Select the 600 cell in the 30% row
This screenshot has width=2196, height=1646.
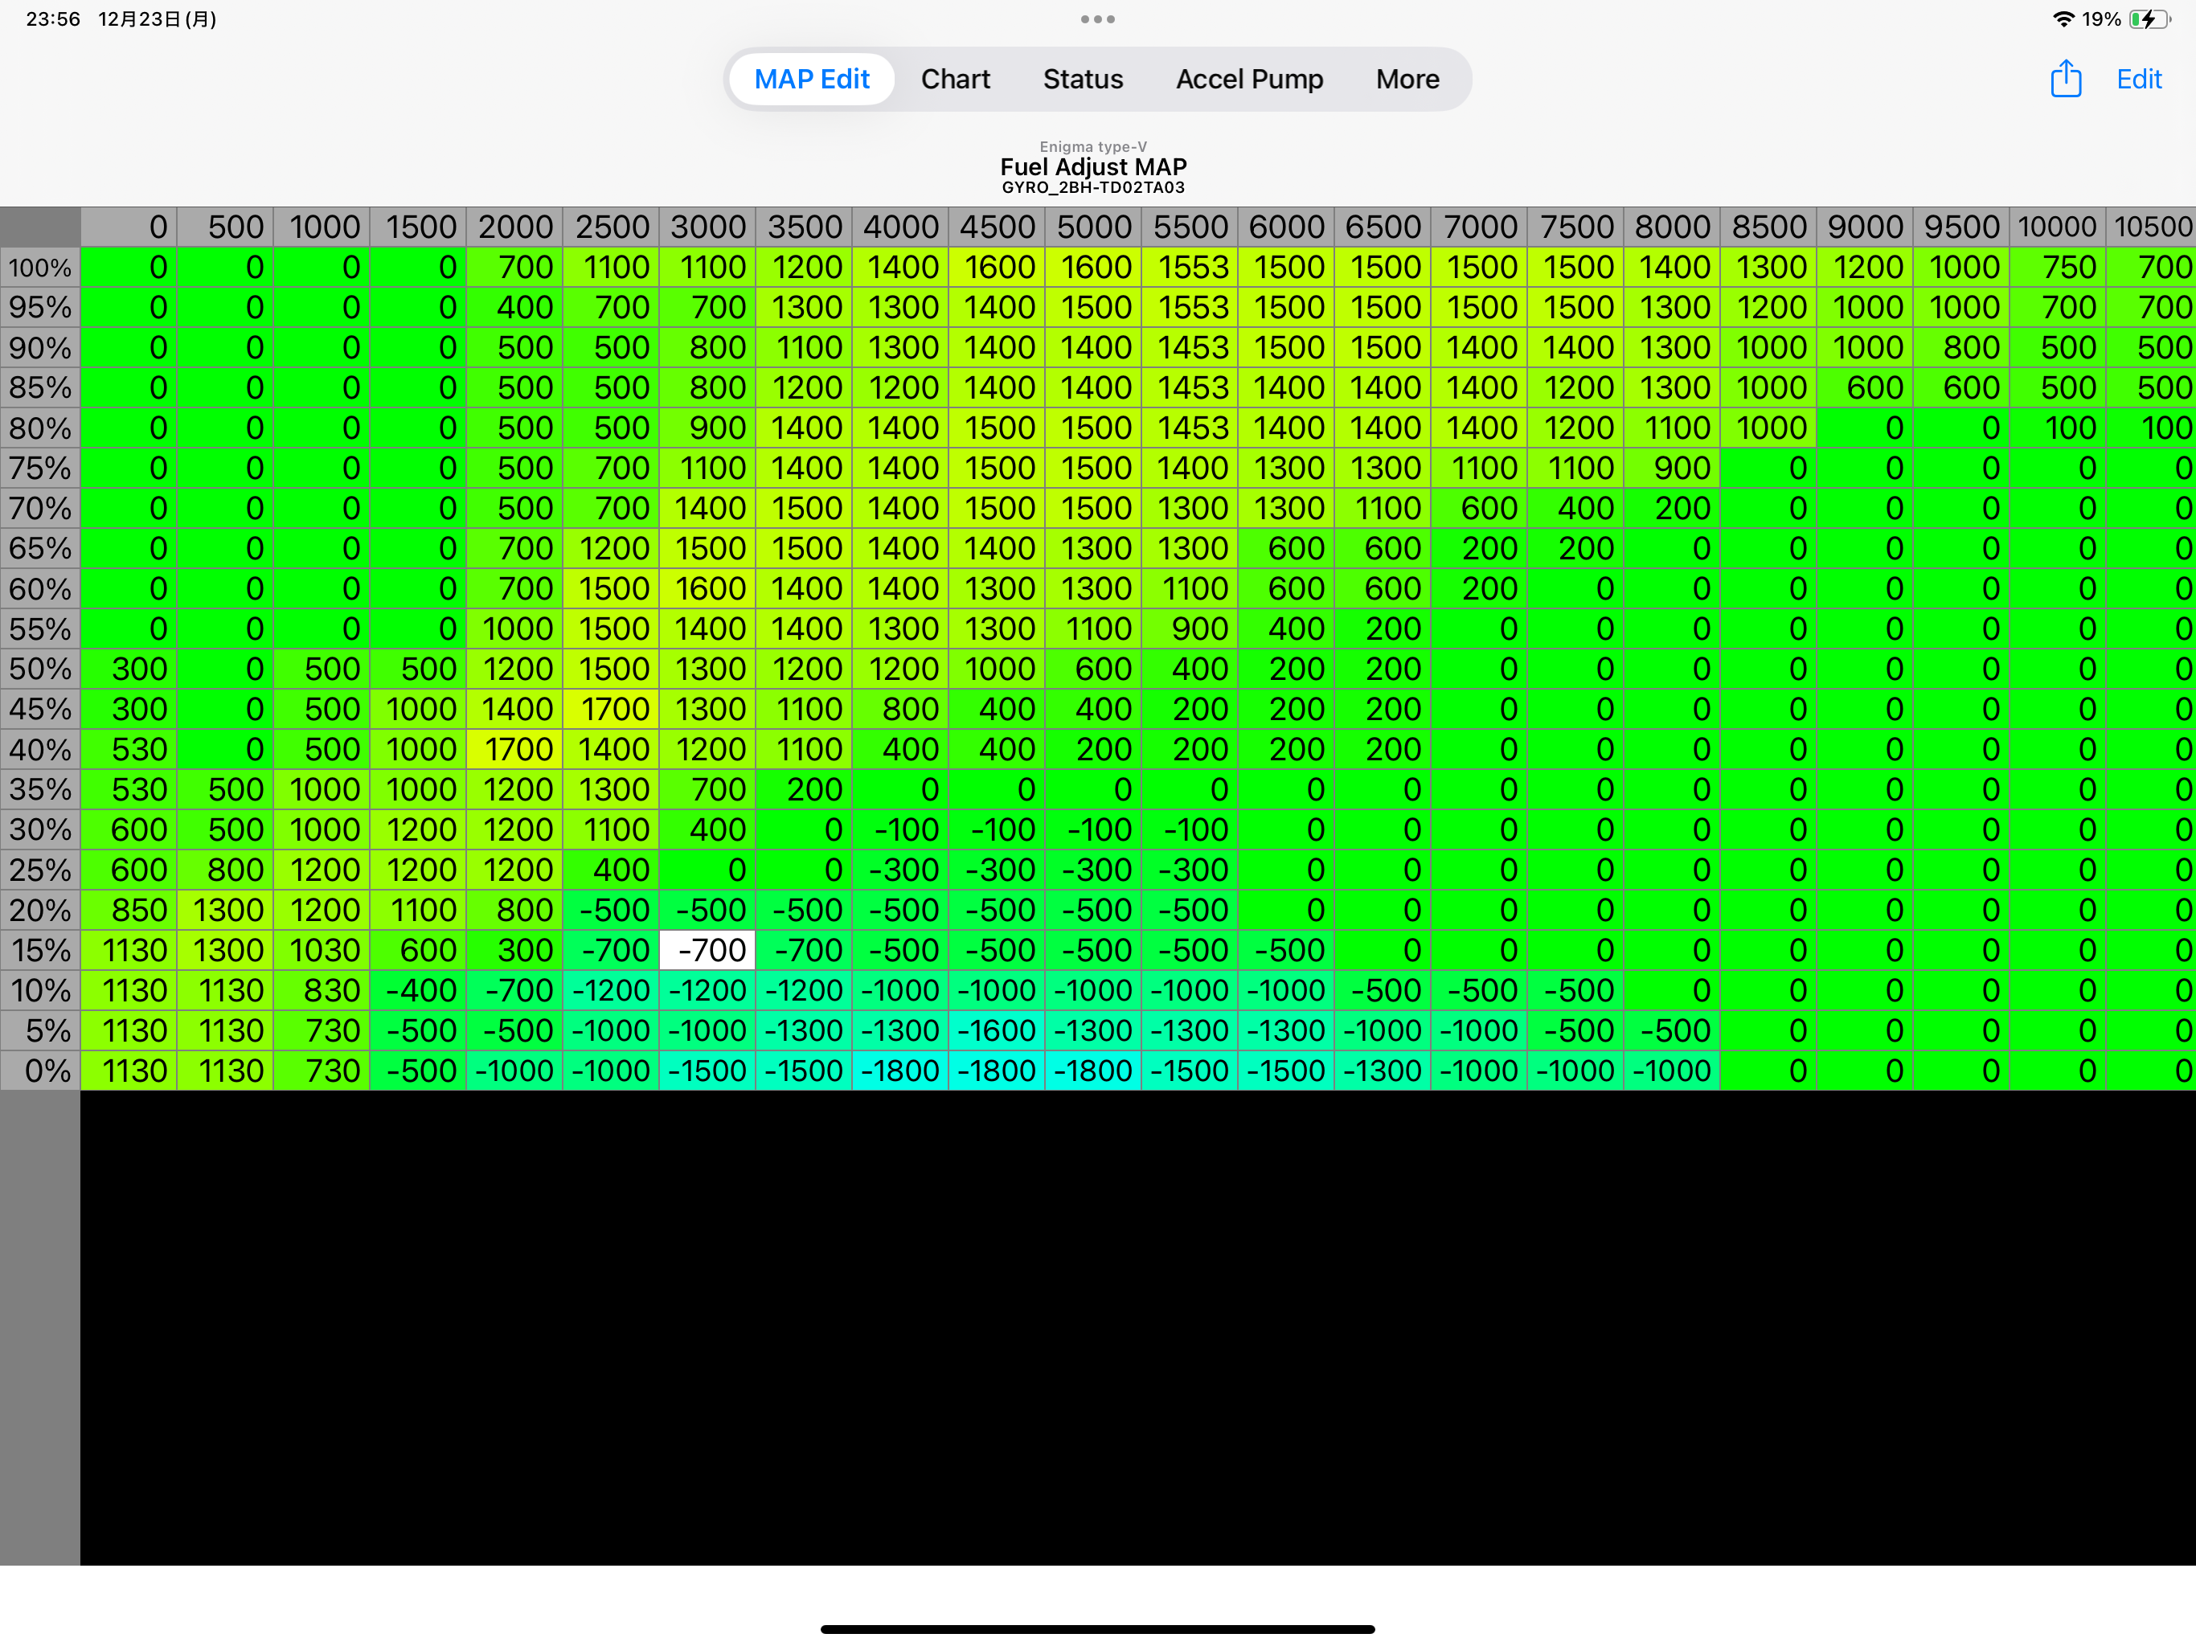129,830
